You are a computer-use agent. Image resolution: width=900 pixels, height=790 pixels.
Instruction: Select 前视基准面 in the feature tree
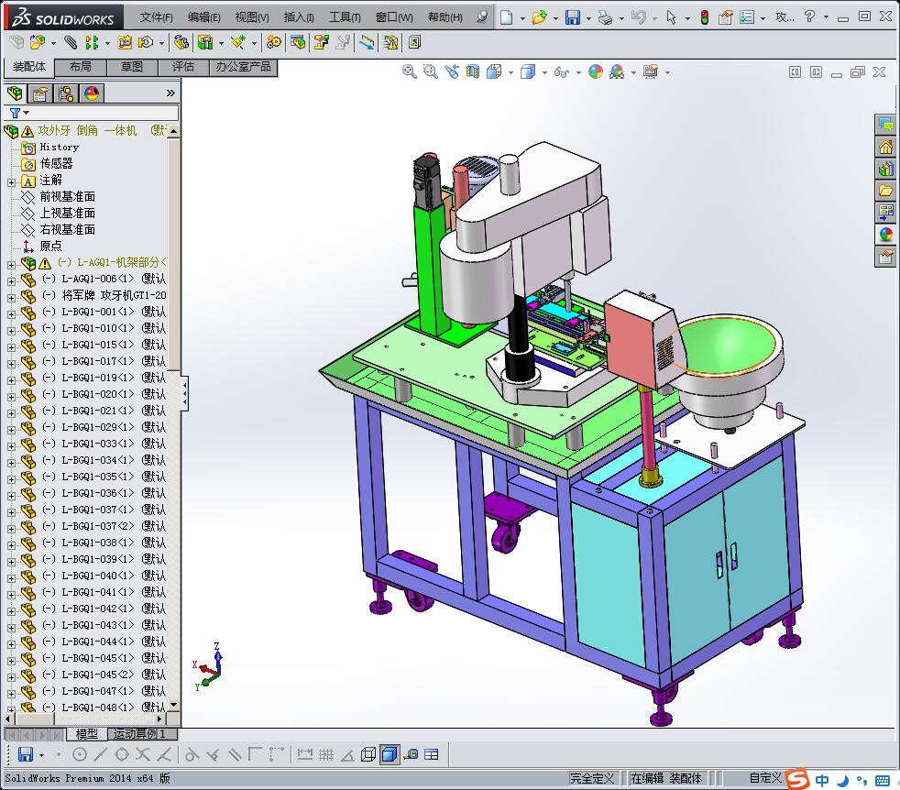67,196
